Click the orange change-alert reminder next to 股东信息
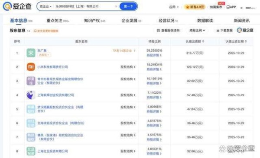 tap(46, 31)
